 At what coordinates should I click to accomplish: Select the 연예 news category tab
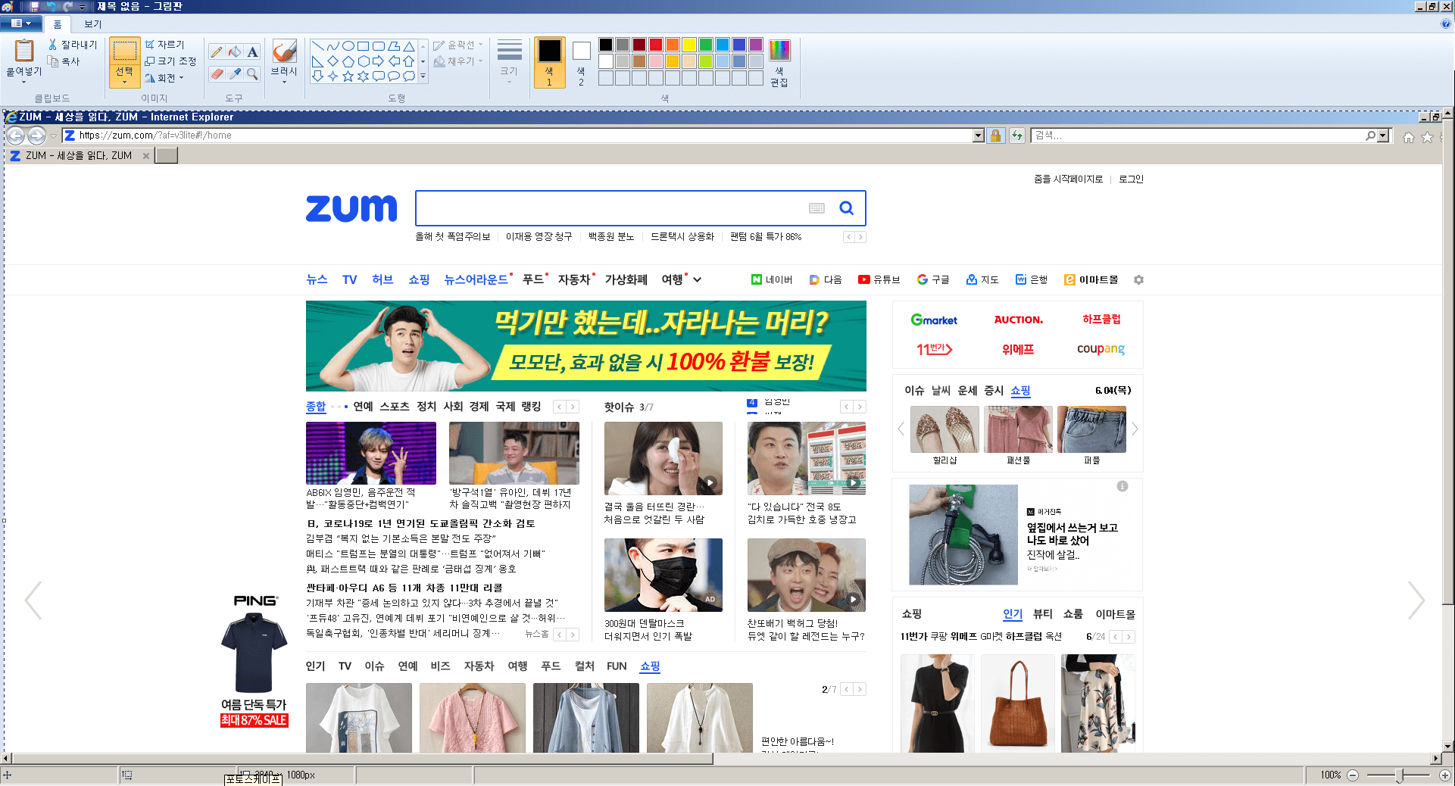(364, 407)
